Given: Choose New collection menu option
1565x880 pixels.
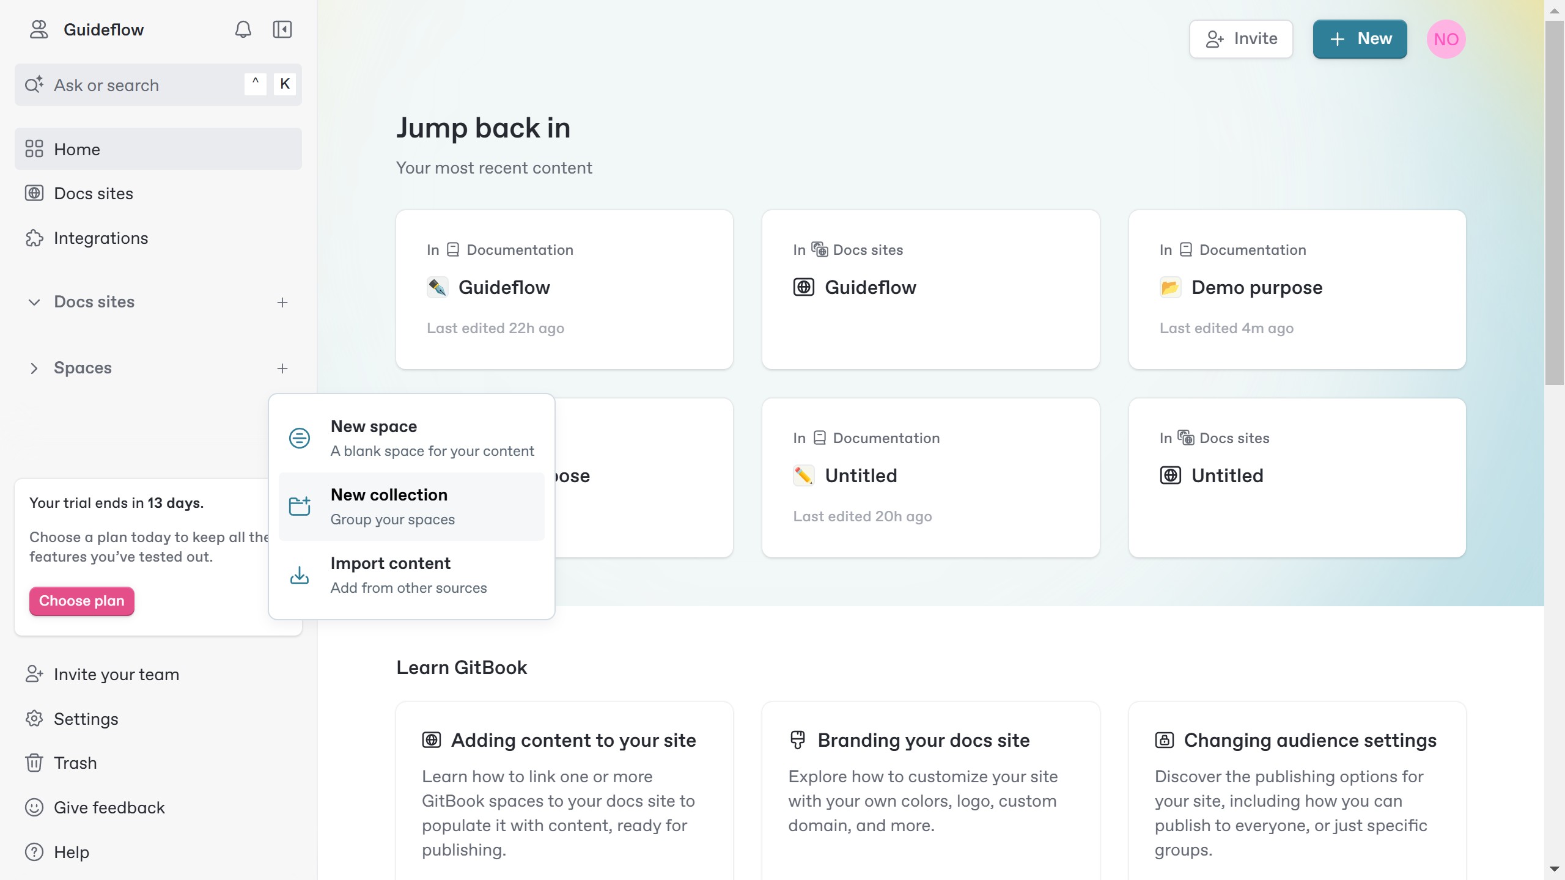Looking at the screenshot, I should pos(411,507).
